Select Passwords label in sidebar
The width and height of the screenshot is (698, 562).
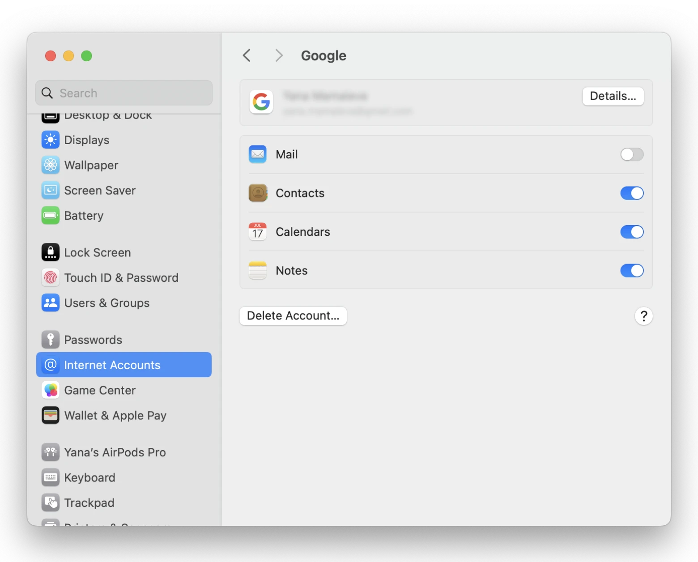tap(93, 340)
